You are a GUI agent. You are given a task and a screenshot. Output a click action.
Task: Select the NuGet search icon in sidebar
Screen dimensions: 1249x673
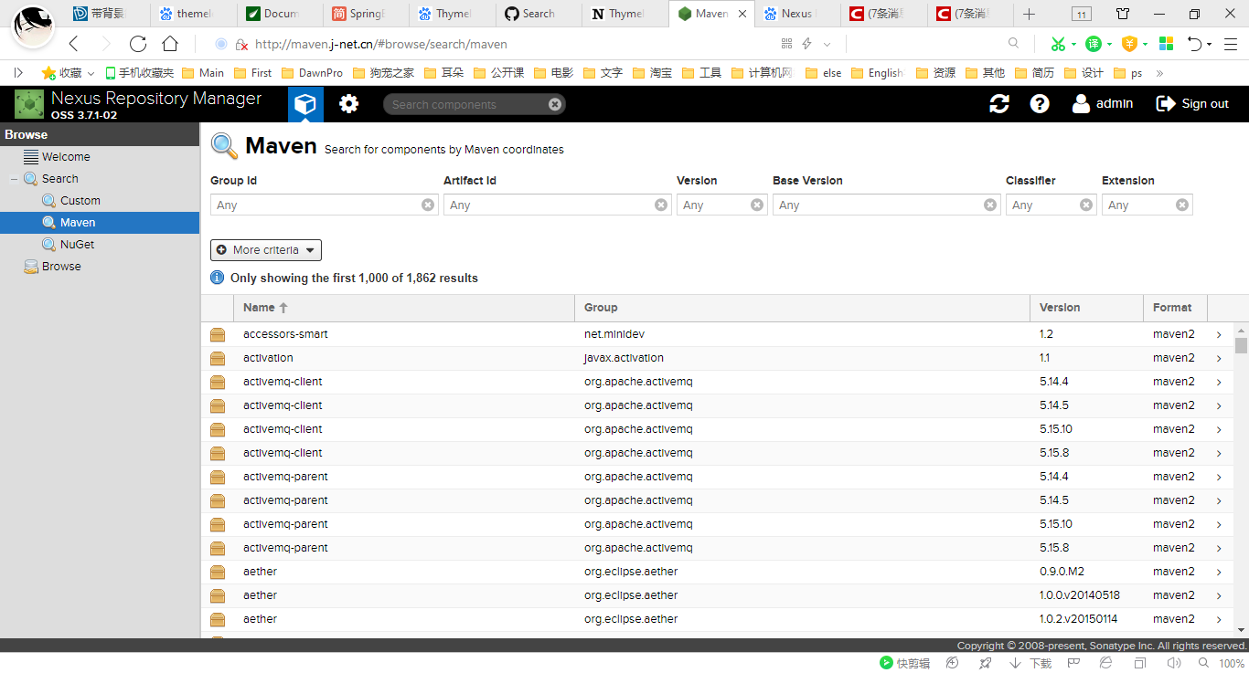click(50, 244)
